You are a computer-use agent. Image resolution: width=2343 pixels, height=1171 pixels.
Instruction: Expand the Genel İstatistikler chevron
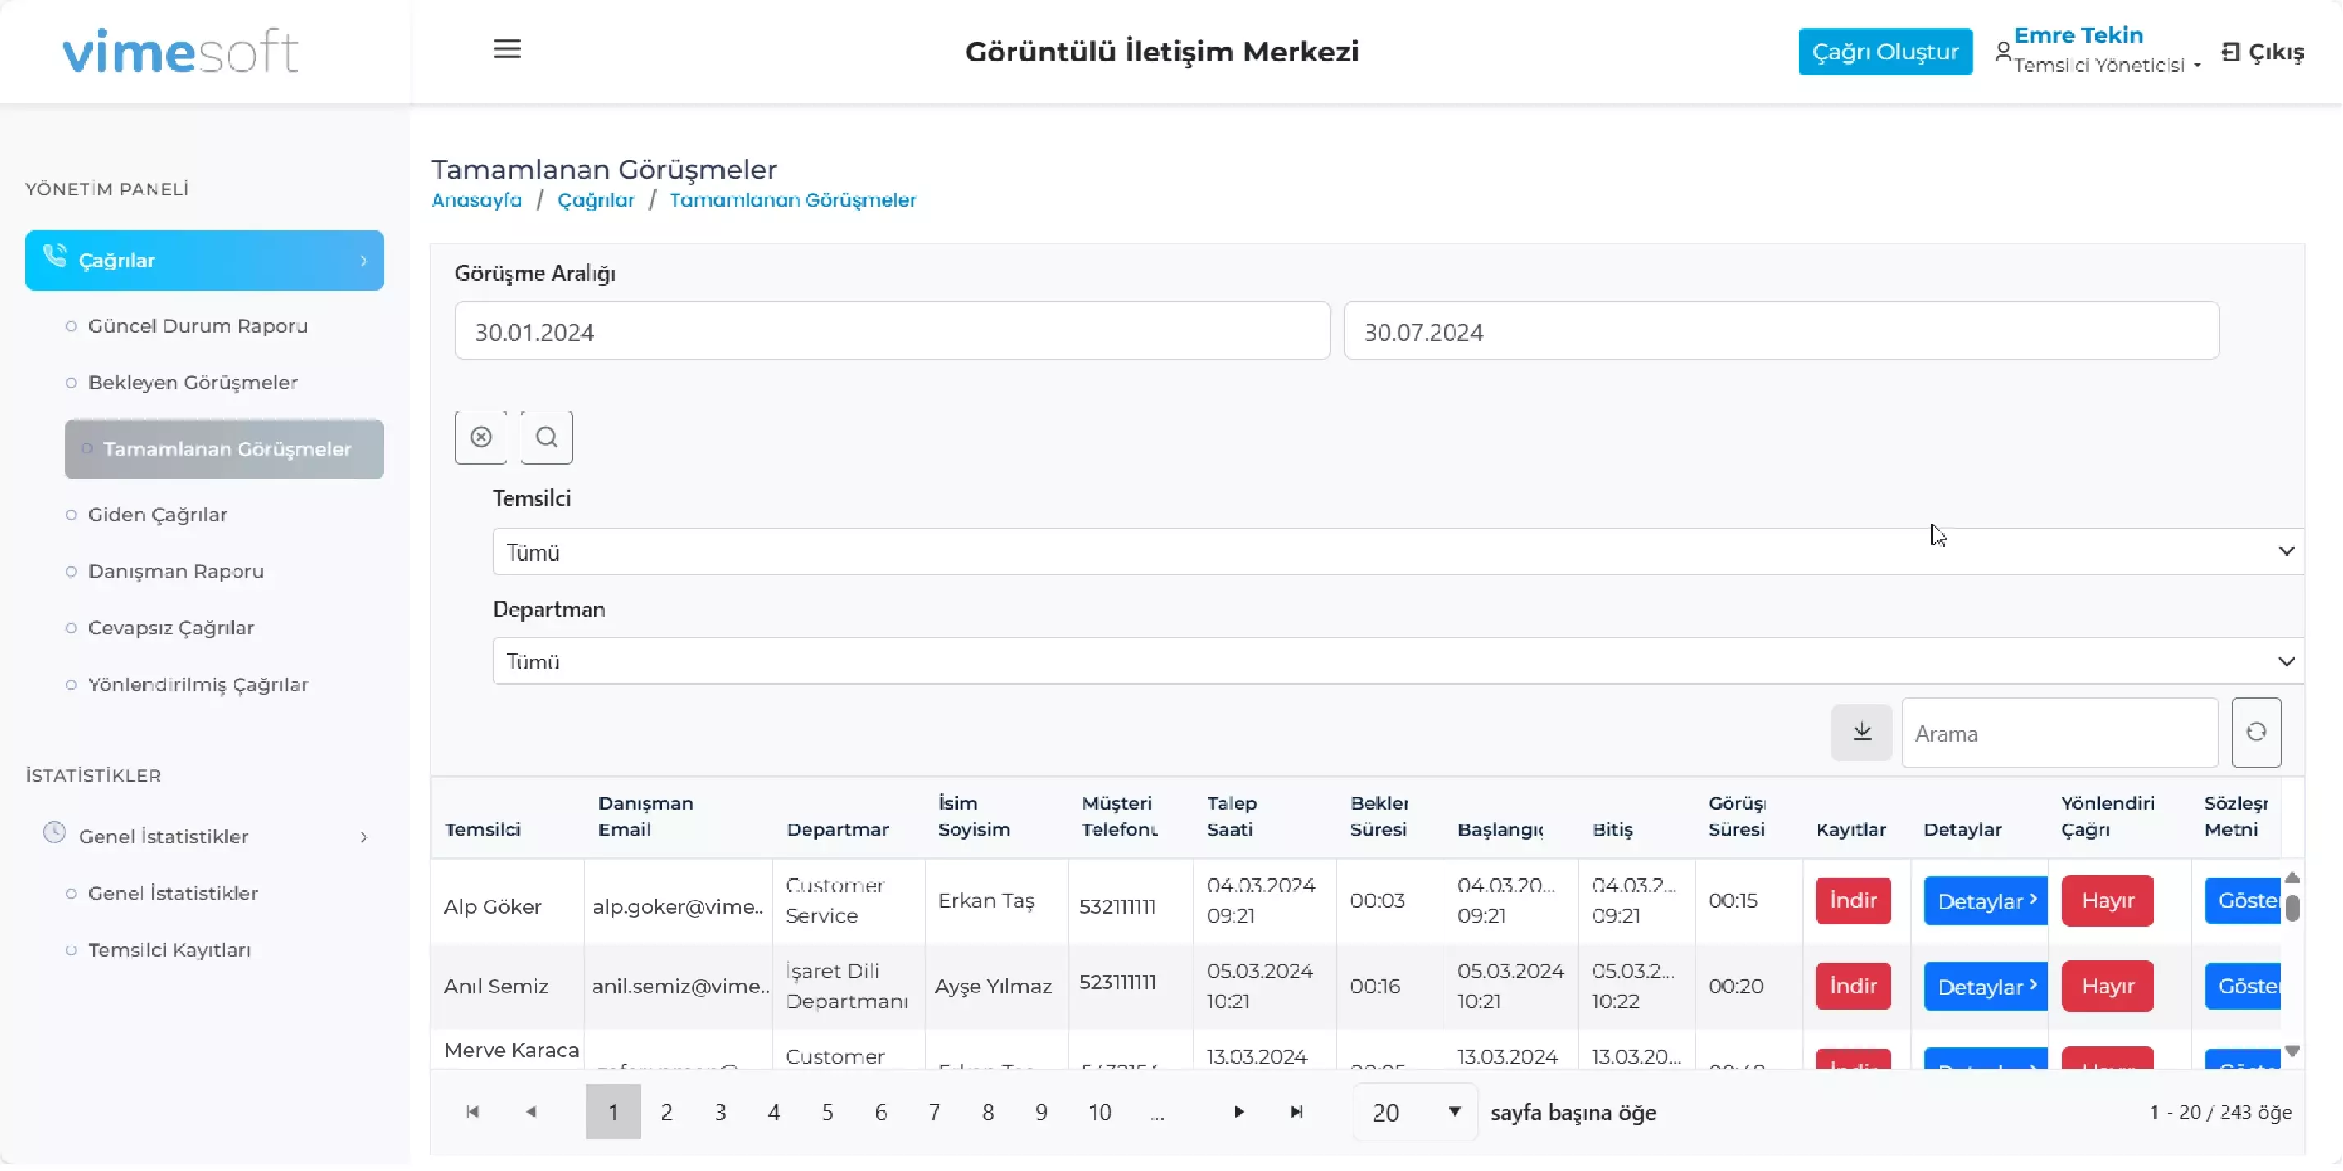(x=364, y=837)
